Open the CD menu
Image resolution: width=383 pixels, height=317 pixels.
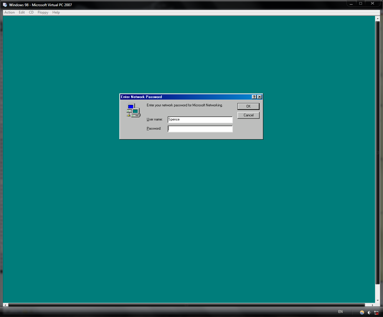pyautogui.click(x=31, y=12)
